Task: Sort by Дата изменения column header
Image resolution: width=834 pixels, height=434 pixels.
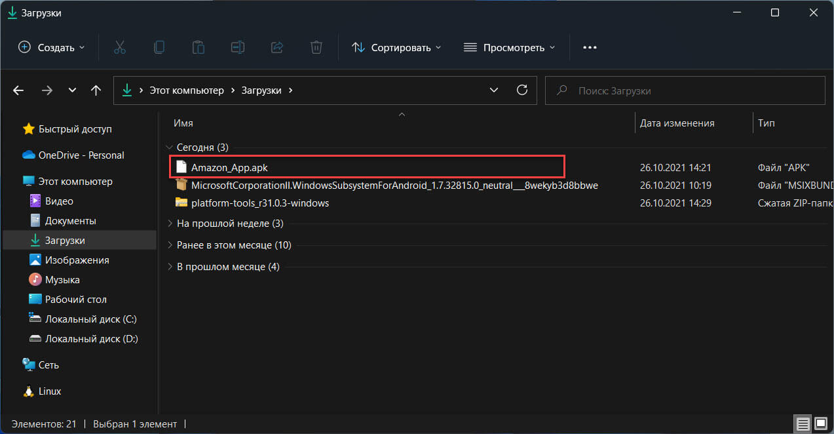Action: [x=677, y=123]
